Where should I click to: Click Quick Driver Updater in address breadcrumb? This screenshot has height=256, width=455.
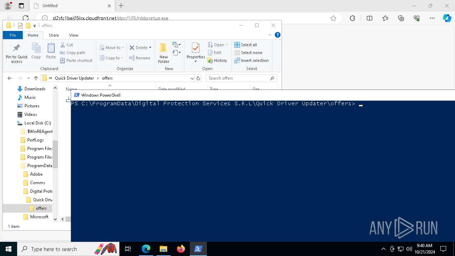[74, 78]
